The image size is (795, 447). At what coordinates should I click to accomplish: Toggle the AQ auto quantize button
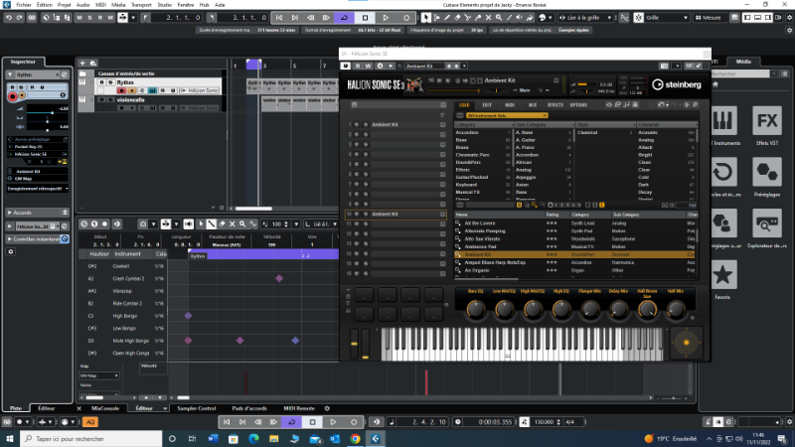[90, 422]
